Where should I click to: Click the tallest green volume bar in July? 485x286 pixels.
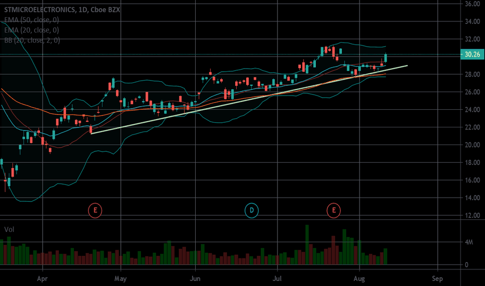coord(307,244)
